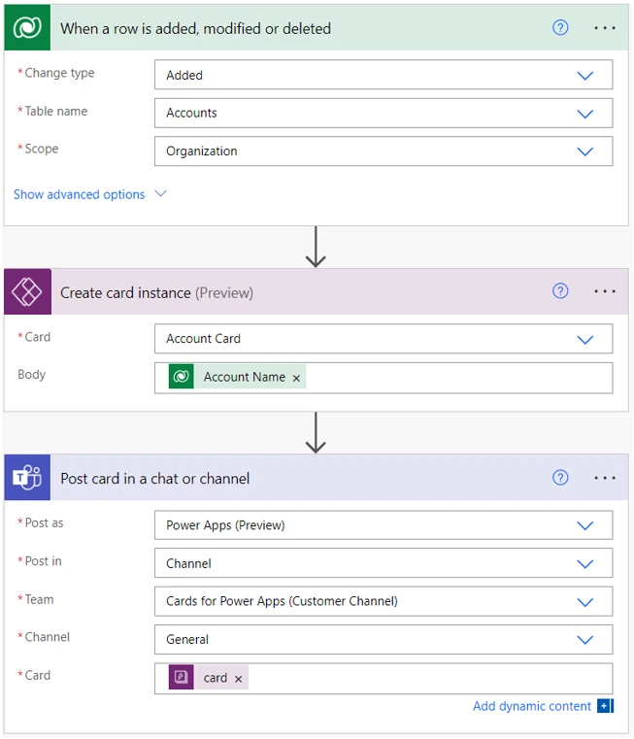
Task: Click the plus icon beside Add dynamic content
Action: pyautogui.click(x=605, y=706)
